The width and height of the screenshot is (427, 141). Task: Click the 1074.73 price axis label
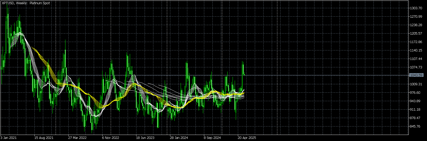(x=416, y=67)
